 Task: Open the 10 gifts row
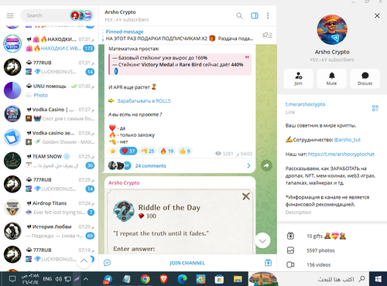pyautogui.click(x=332, y=236)
